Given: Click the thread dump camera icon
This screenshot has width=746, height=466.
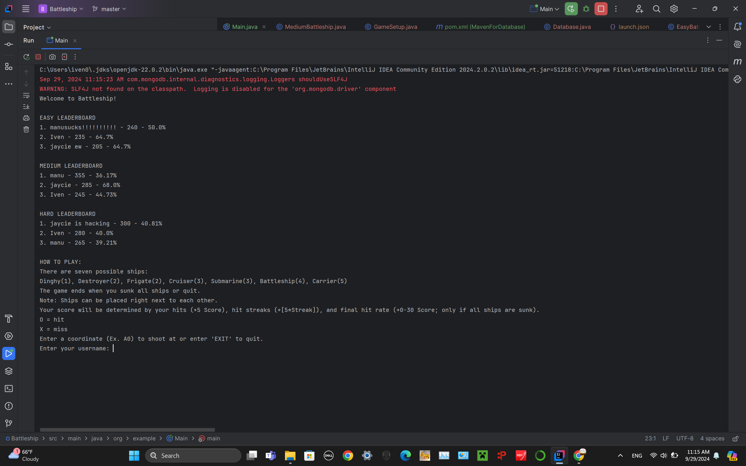Looking at the screenshot, I should click(52, 57).
